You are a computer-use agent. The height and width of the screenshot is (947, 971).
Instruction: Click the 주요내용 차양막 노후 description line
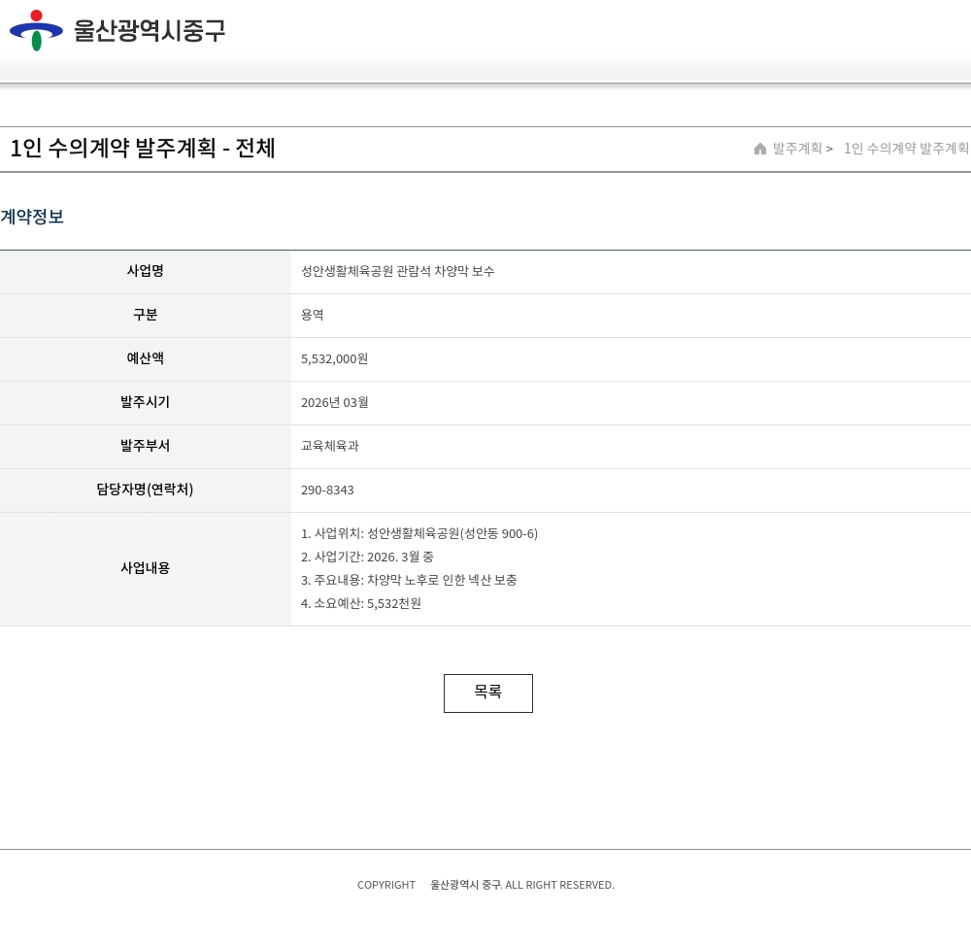point(409,580)
